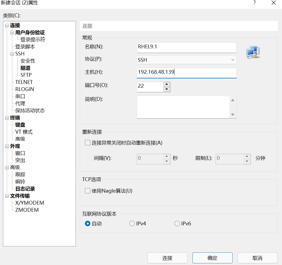Select the 自动 internet protocol radio

pyautogui.click(x=88, y=223)
